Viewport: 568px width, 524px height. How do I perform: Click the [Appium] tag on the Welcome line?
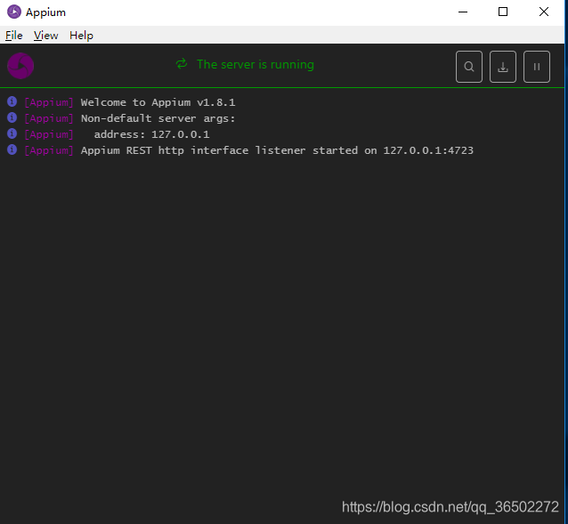pyautogui.click(x=49, y=102)
